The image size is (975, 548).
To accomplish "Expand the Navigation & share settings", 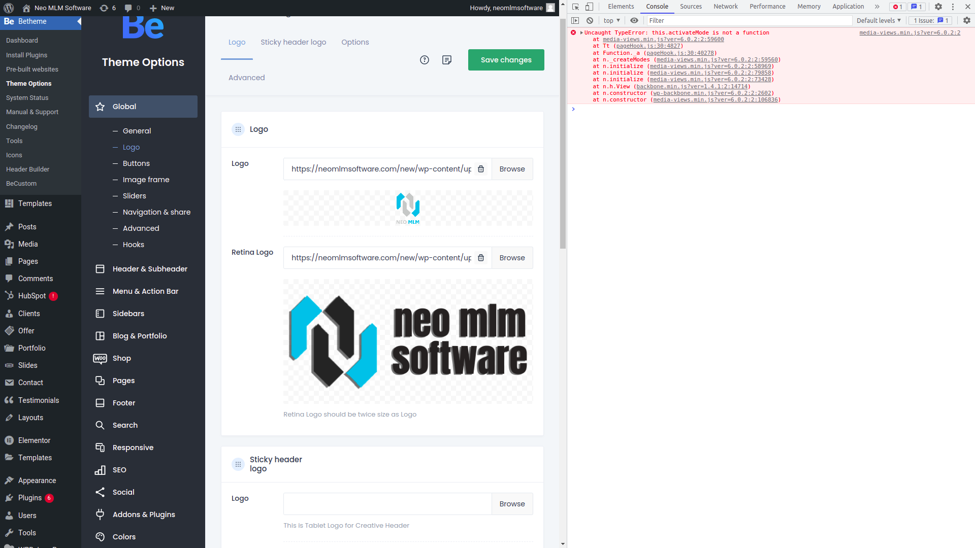I will (157, 212).
